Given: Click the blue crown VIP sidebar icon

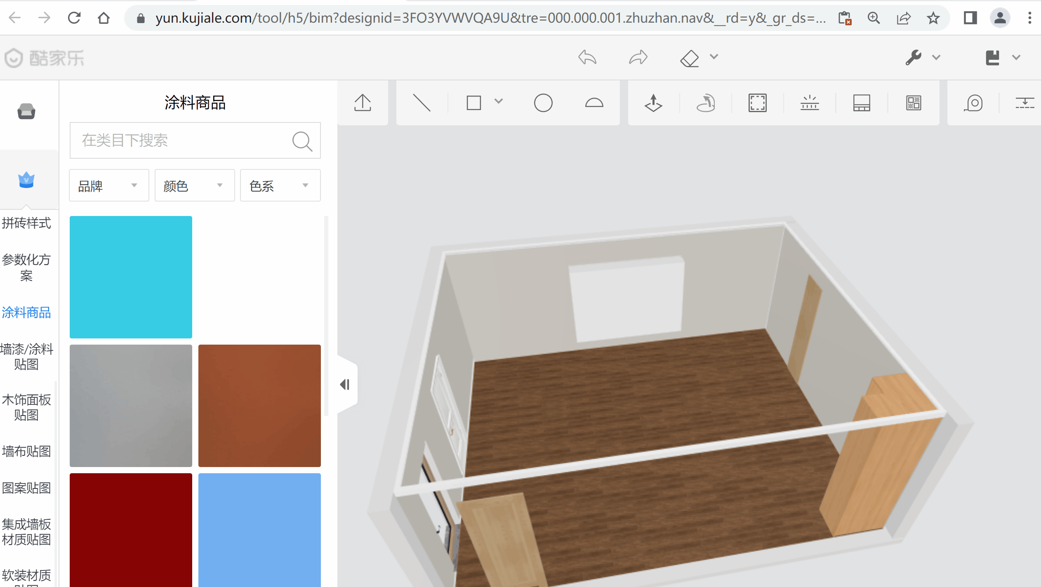Looking at the screenshot, I should click(x=26, y=180).
